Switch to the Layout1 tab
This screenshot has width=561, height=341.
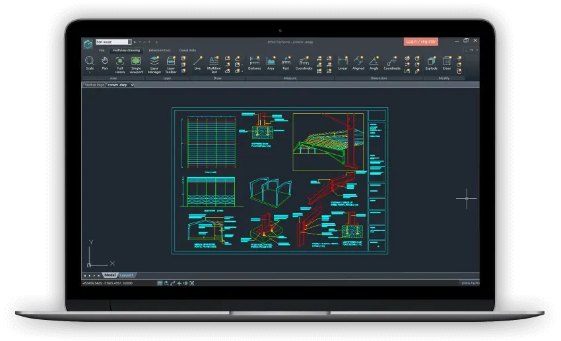click(126, 275)
